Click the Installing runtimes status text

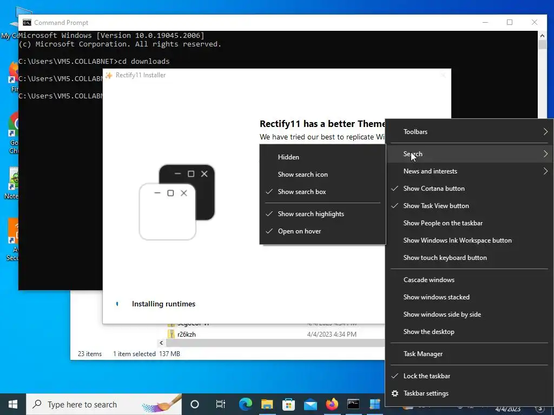[x=163, y=304]
